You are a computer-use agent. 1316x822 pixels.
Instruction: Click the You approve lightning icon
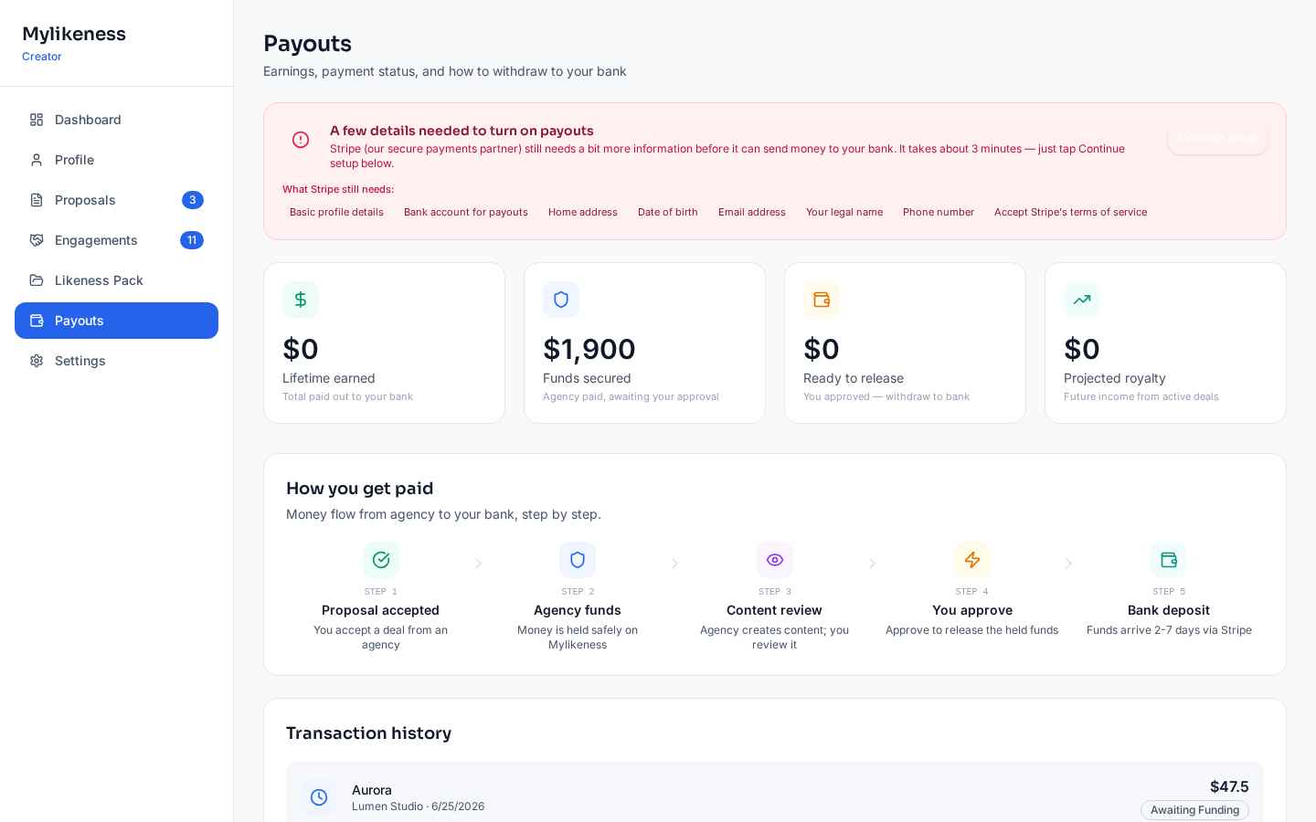pyautogui.click(x=972, y=560)
